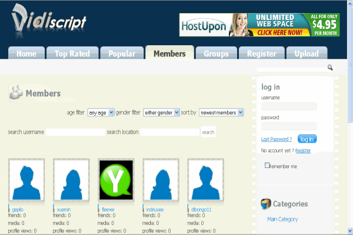Click the Categories folder icon
This screenshot has width=353, height=235.
(266, 204)
